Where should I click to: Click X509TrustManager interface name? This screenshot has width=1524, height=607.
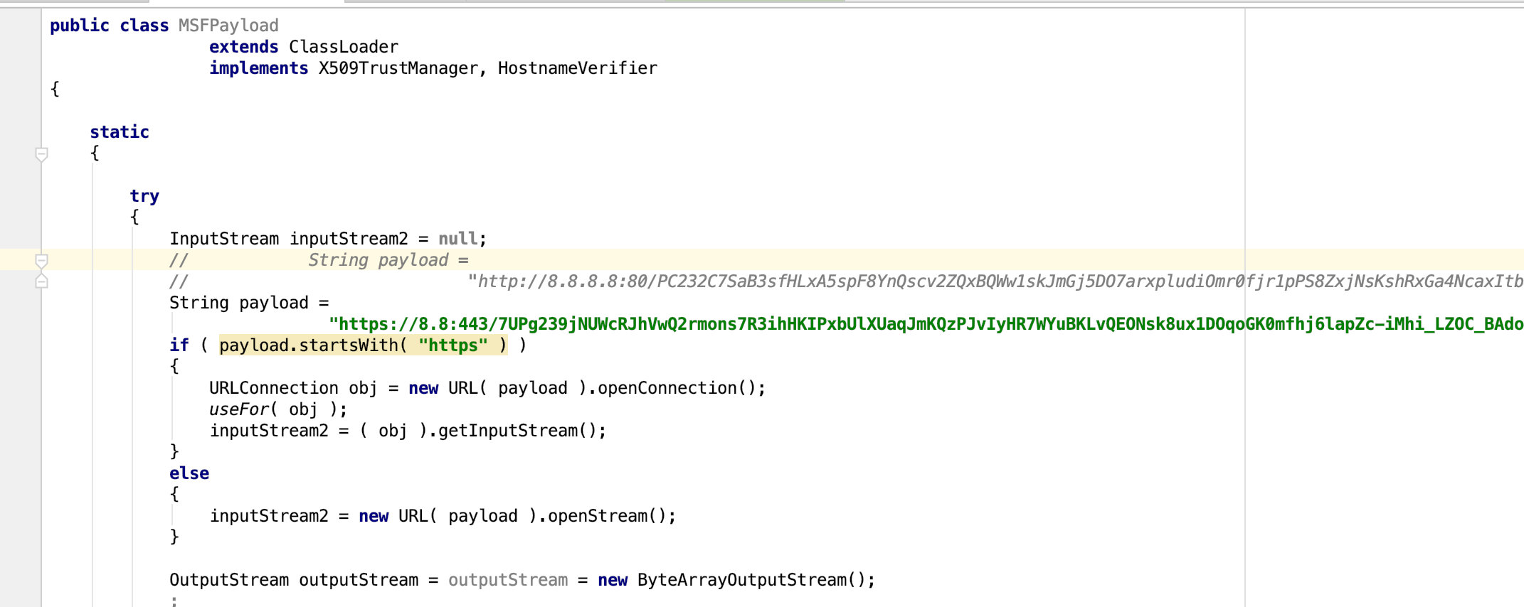398,68
